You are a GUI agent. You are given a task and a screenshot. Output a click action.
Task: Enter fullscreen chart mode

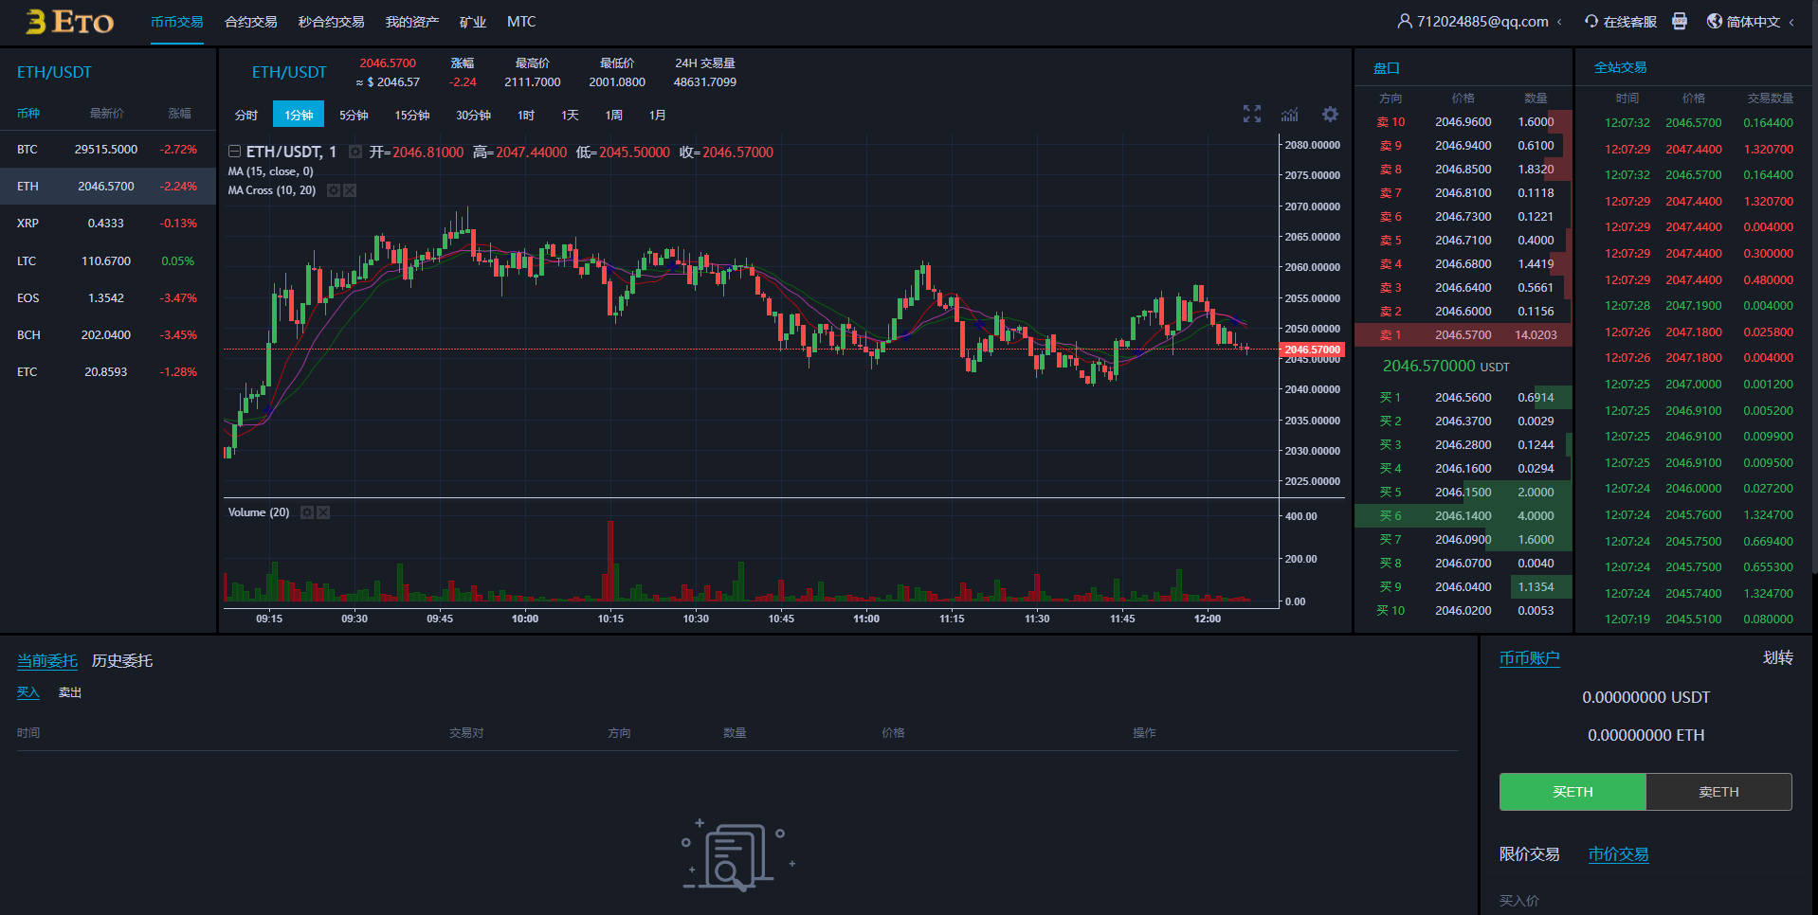(1251, 115)
